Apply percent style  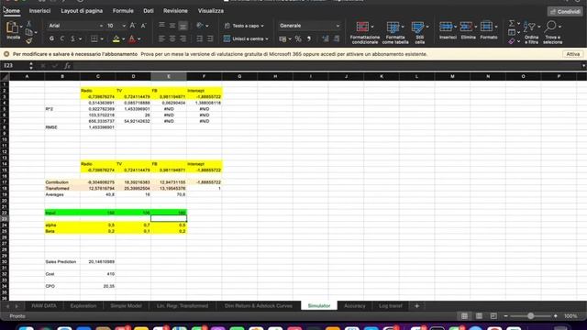click(298, 38)
